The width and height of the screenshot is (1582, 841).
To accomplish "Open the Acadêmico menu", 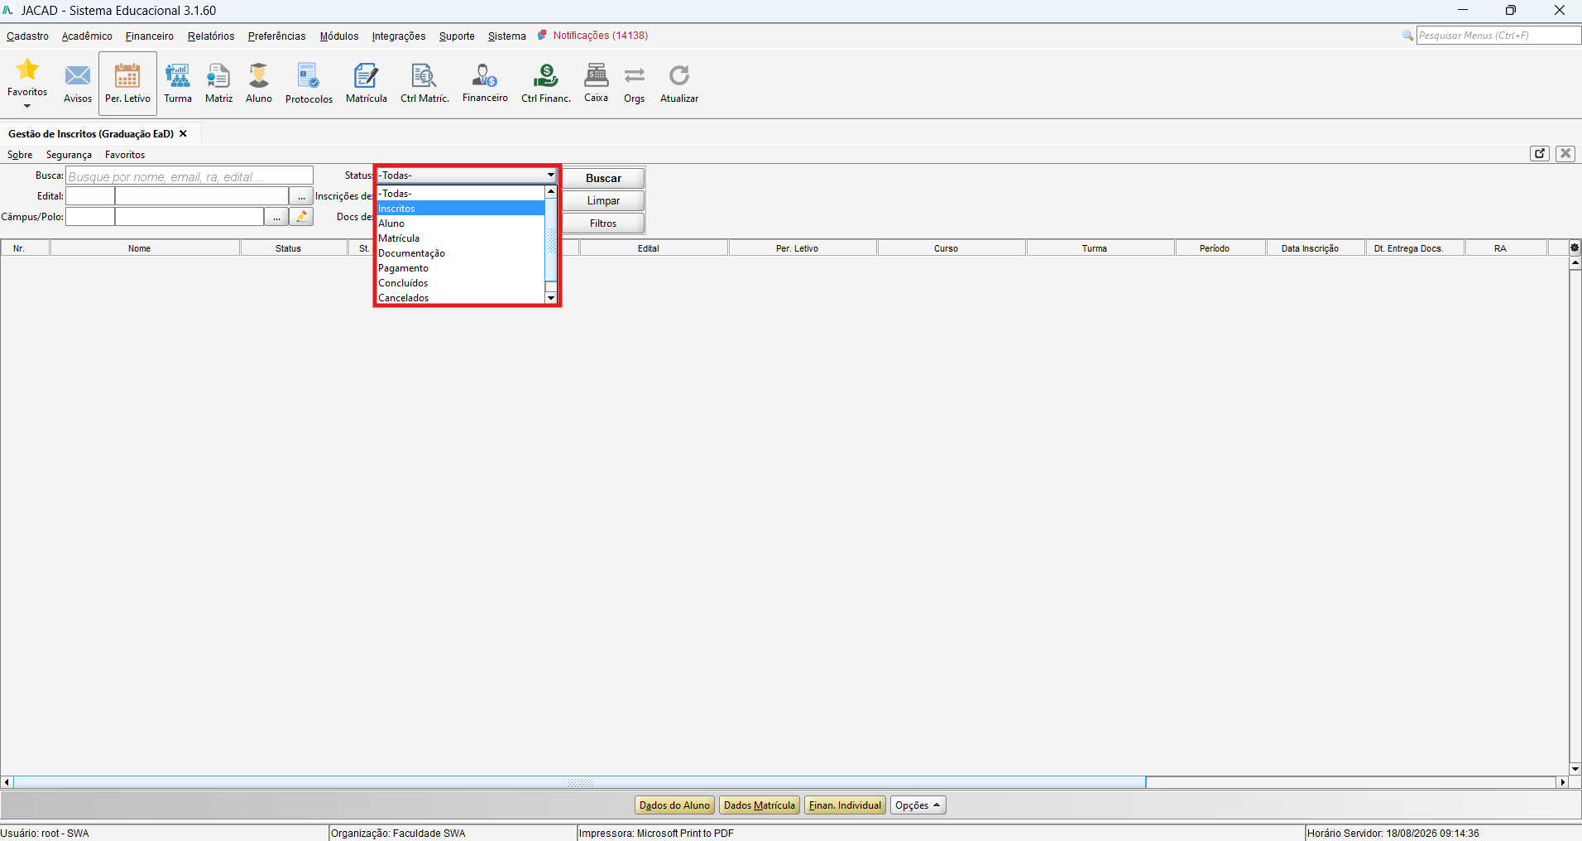I will pos(87,36).
